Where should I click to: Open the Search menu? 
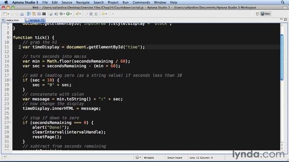pyautogui.click(x=98, y=2)
